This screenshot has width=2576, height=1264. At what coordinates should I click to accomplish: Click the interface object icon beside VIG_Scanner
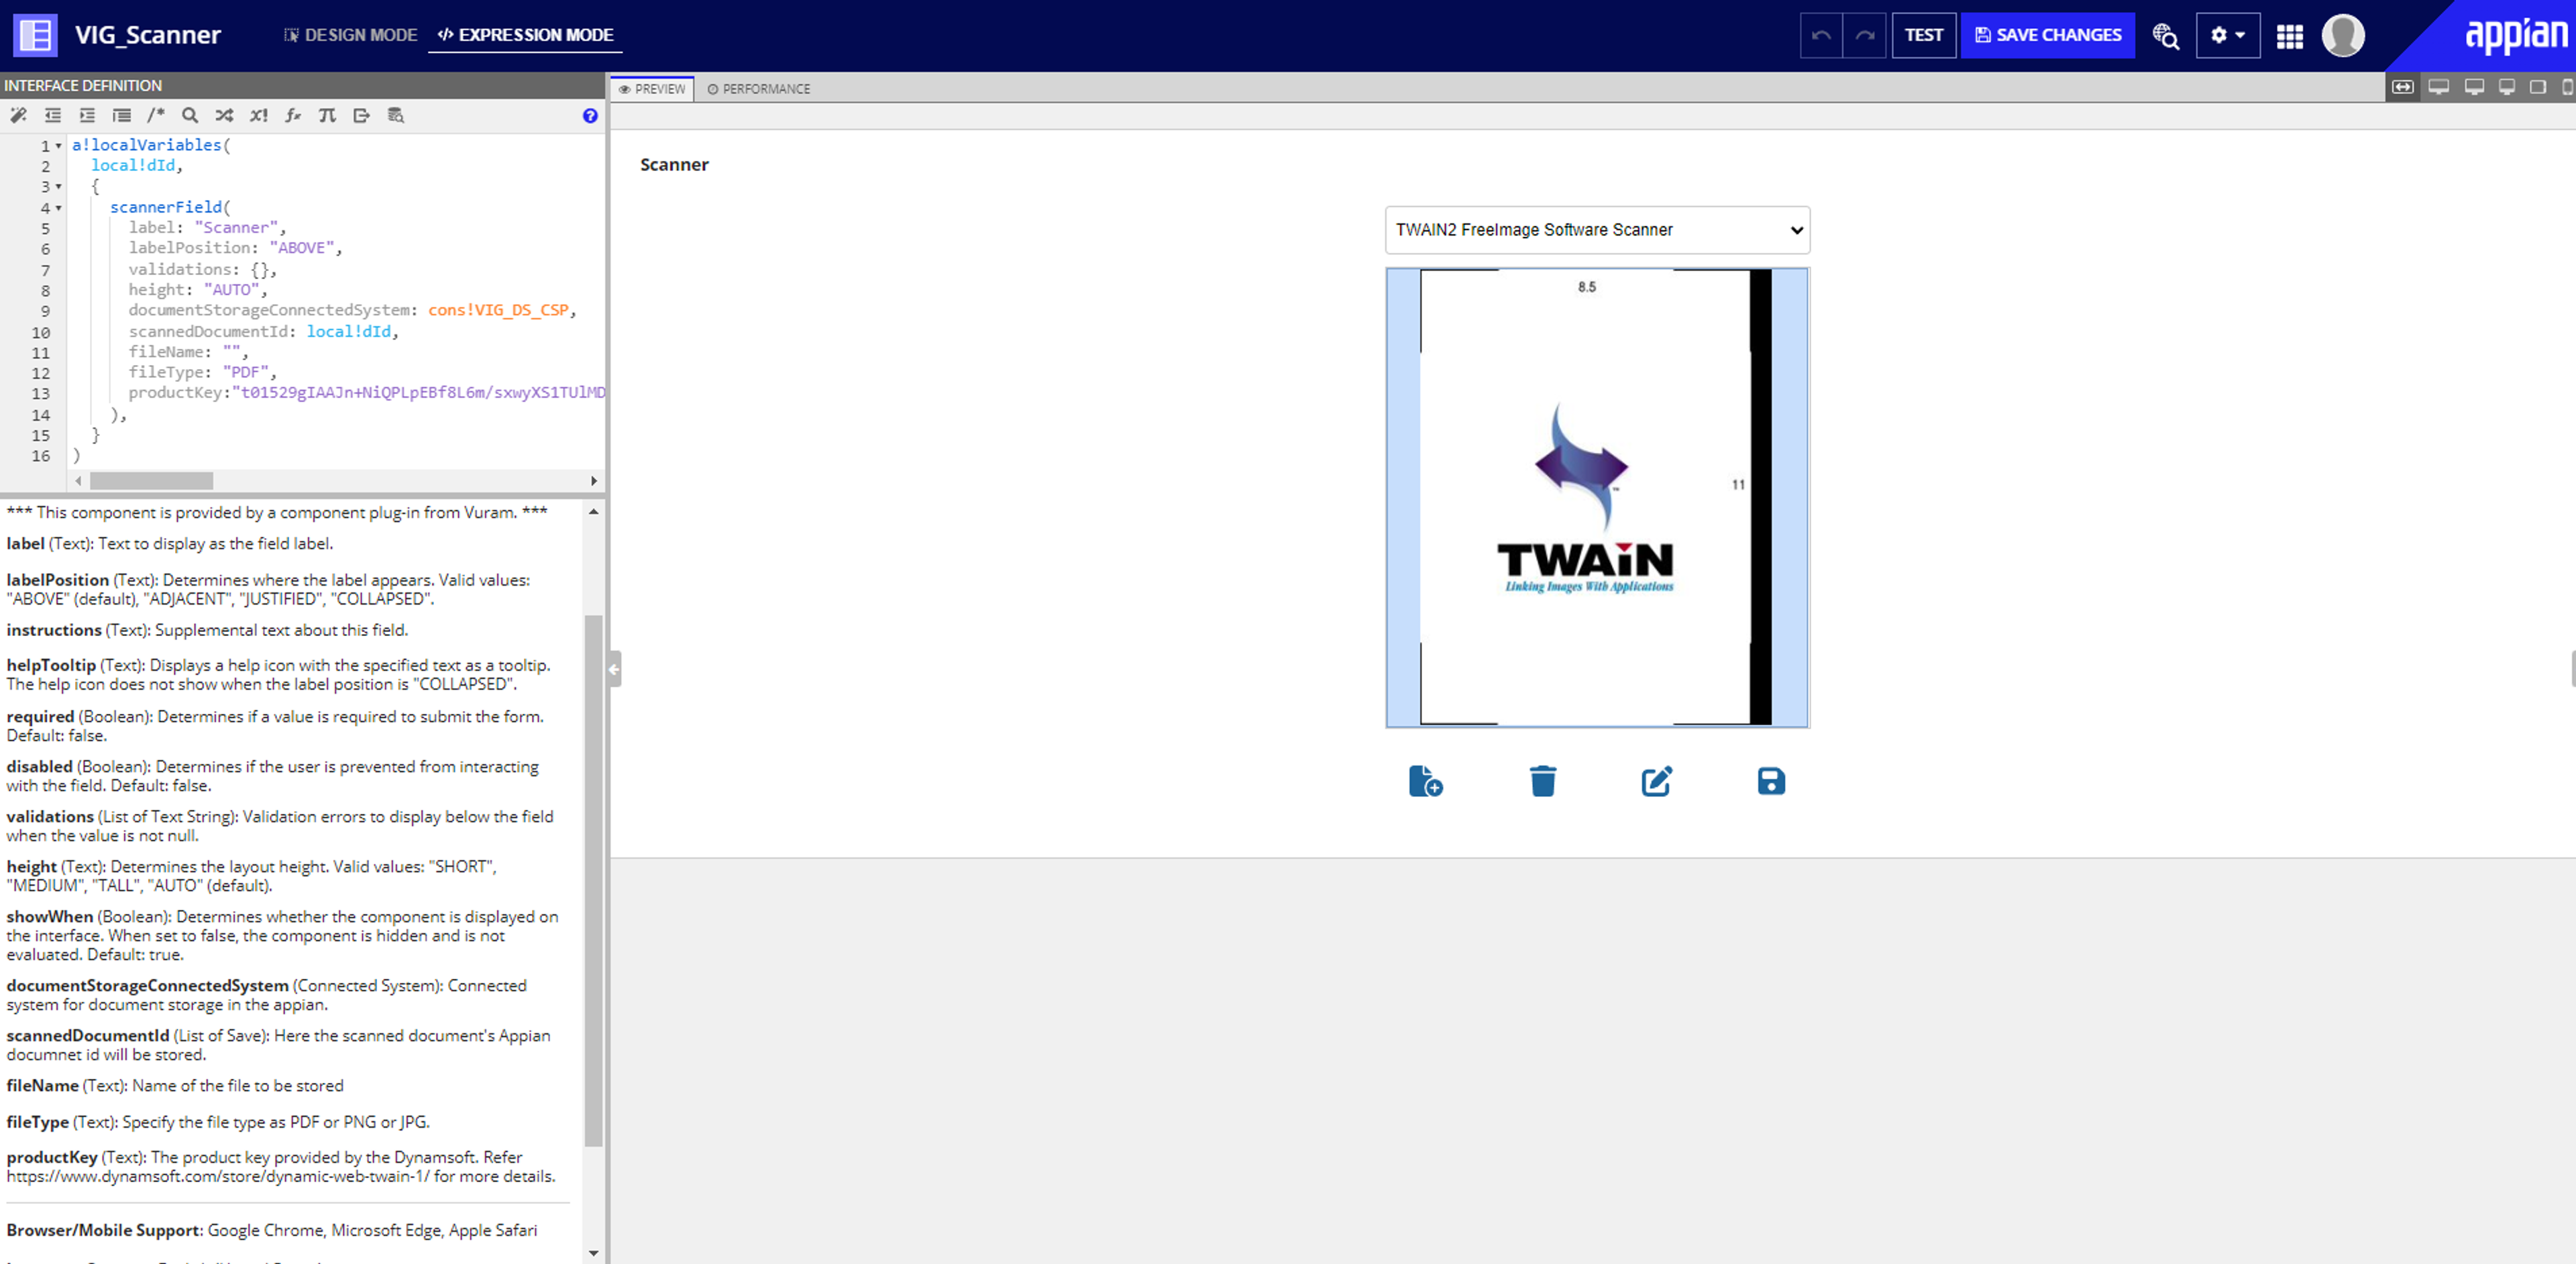pyautogui.click(x=35, y=35)
